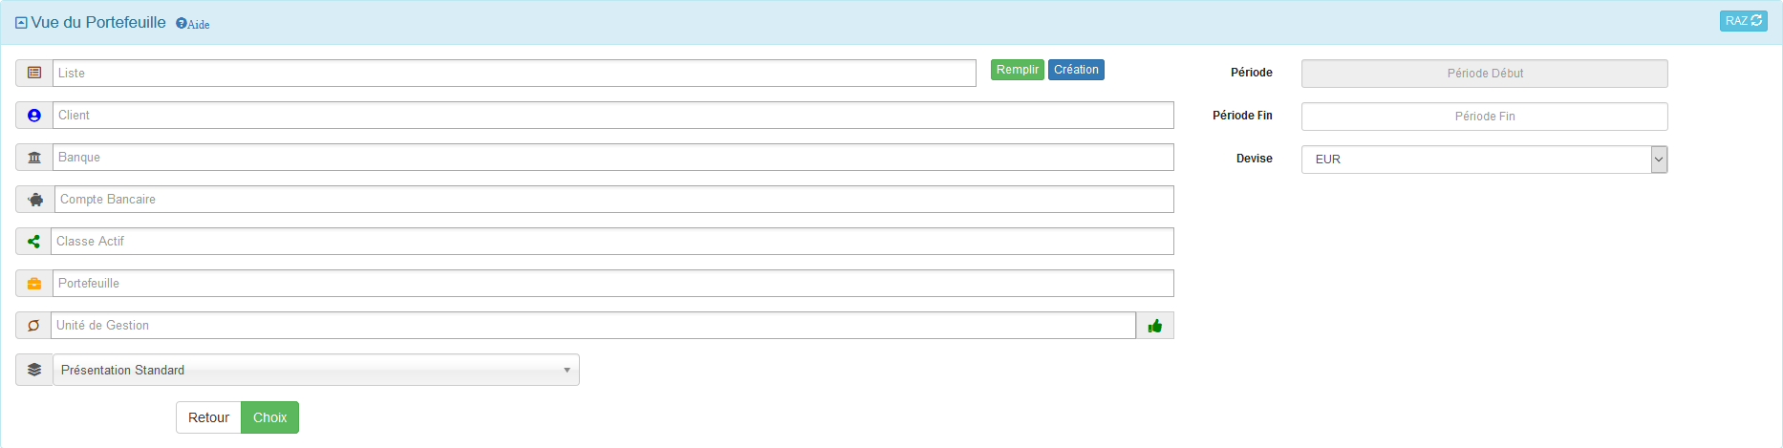The height and width of the screenshot is (448, 1783).
Task: Click the icon beside Unité de Gestion
Action: point(33,325)
